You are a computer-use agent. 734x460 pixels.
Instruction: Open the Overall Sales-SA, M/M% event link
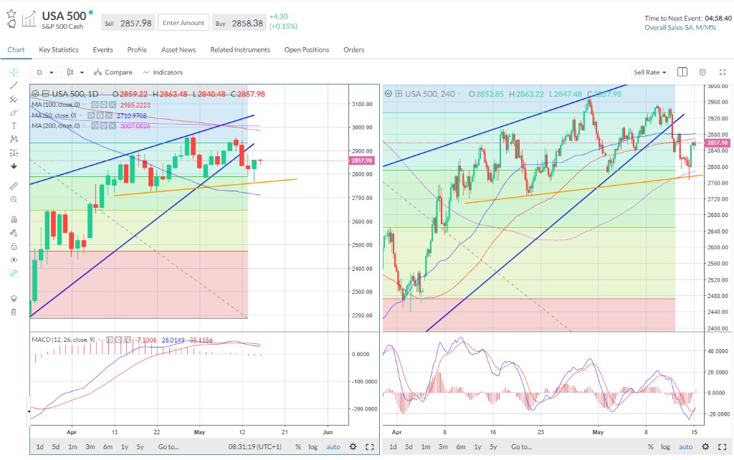pos(680,28)
